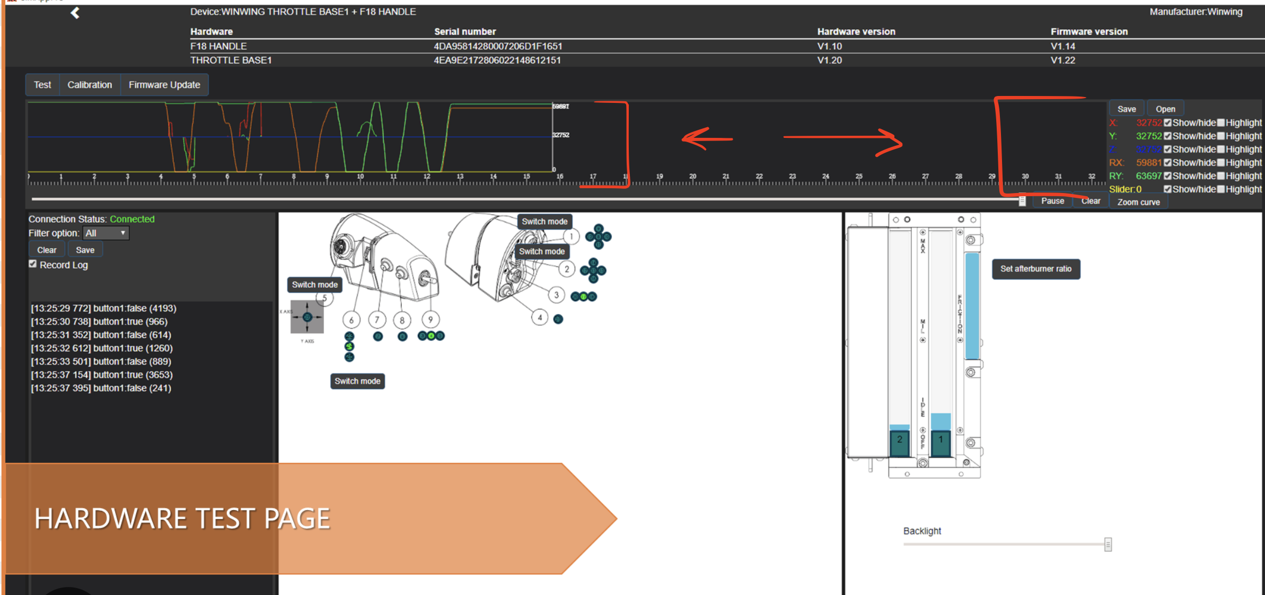This screenshot has height=595, width=1265.
Task: Enable Highlight for X axis
Action: (x=1221, y=122)
